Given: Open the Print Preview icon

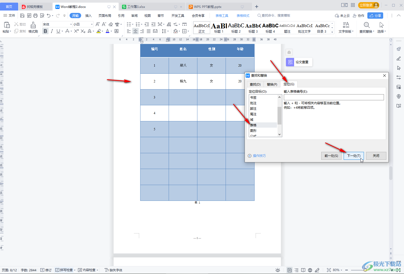Looking at the screenshot, I should pyautogui.click(x=42, y=16).
